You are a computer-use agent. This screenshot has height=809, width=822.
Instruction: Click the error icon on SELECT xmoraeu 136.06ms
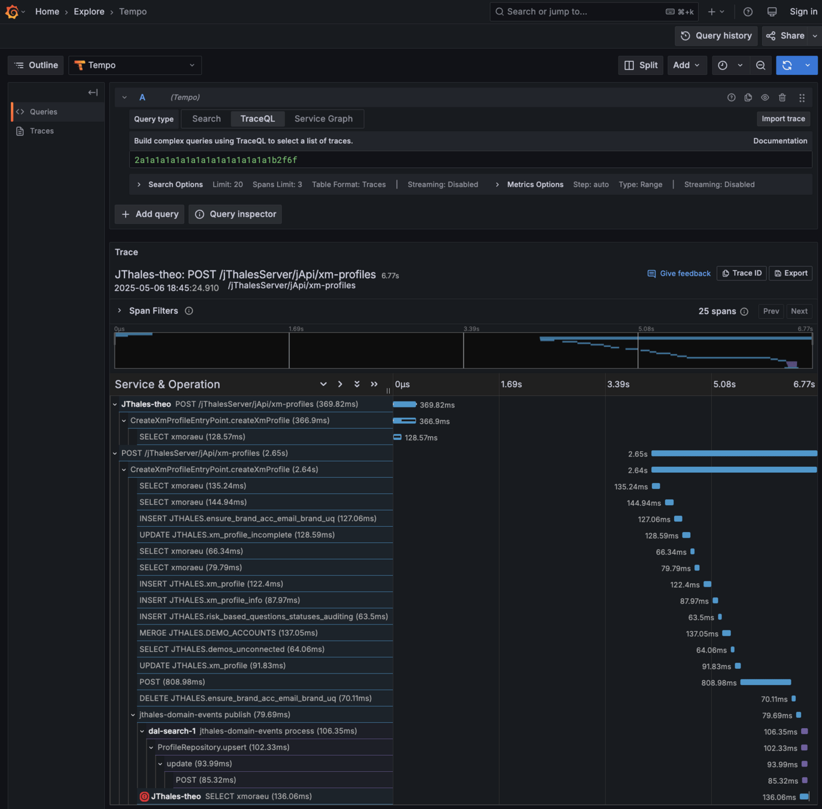pyautogui.click(x=144, y=796)
